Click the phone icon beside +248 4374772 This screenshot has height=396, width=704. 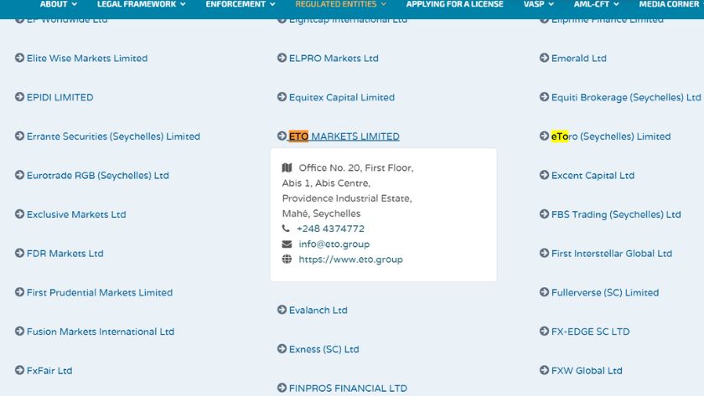click(x=287, y=229)
